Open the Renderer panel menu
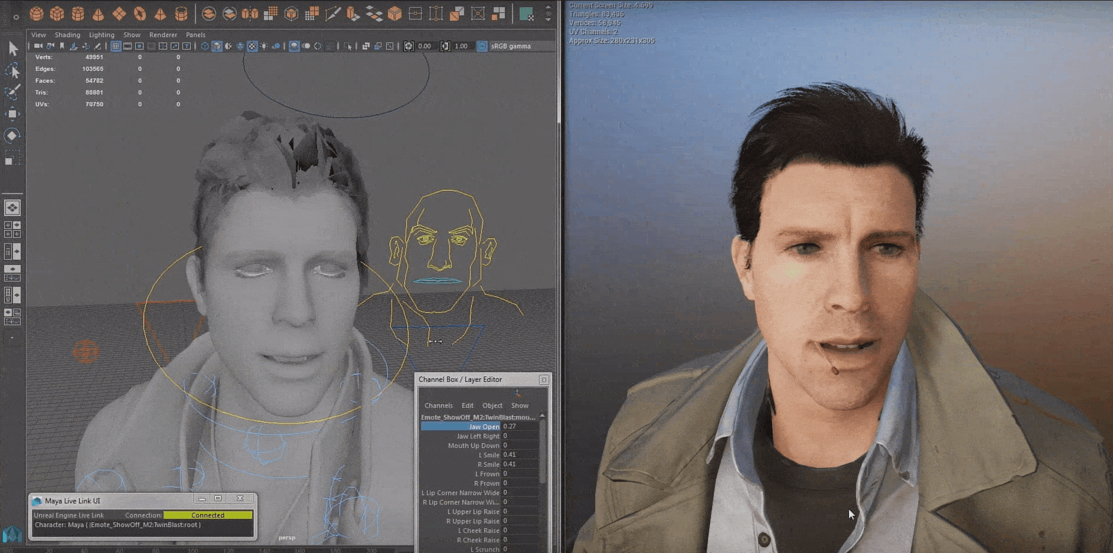The width and height of the screenshot is (1113, 553). pos(163,35)
